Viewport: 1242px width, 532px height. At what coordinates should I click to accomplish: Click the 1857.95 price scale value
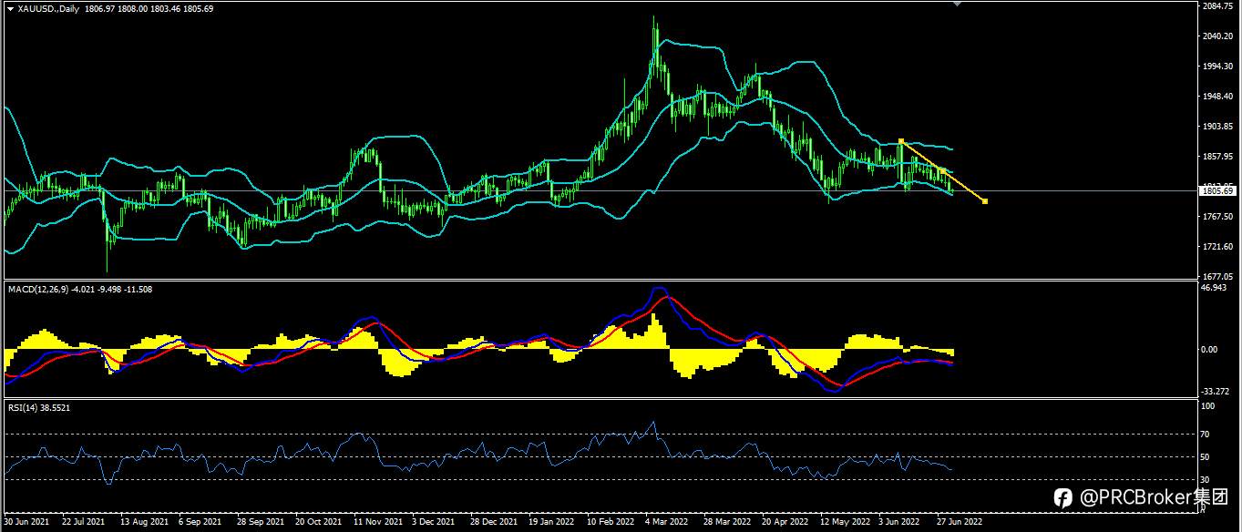pos(1218,157)
